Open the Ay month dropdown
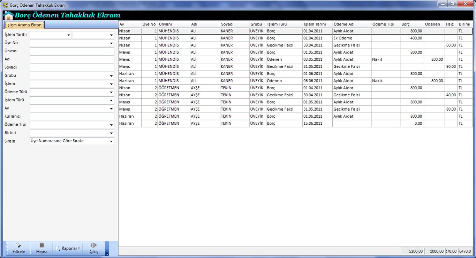Screen dimensions: 476x258 pyautogui.click(x=111, y=109)
